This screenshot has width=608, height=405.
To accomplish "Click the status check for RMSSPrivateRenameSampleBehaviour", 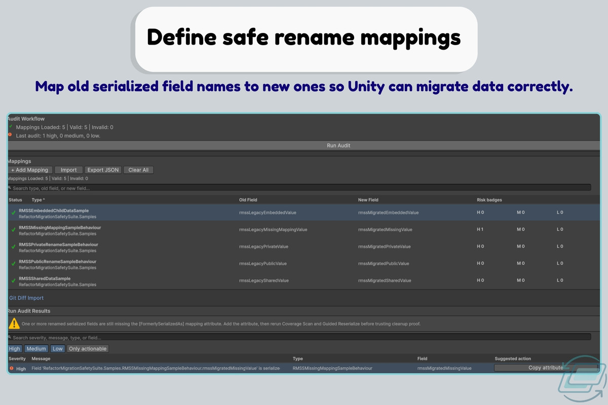I will [x=13, y=247].
